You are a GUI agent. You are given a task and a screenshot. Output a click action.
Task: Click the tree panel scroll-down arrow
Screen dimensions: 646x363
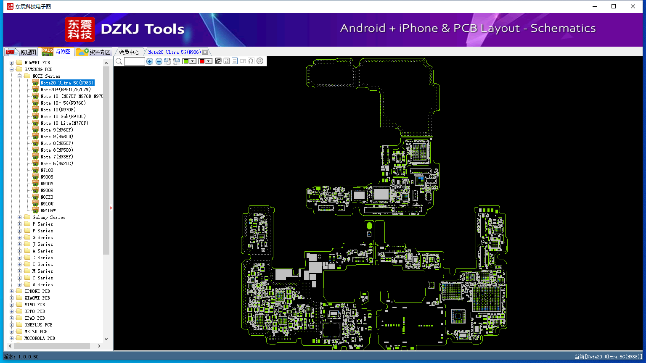[x=106, y=339]
